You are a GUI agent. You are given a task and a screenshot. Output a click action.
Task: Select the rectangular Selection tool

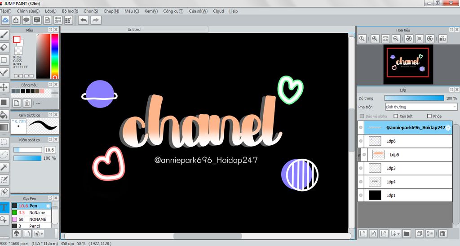[4, 143]
